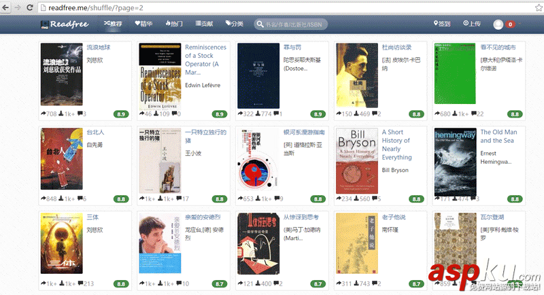Screen dimensions: 544x295
Task: Click the browser forward arrow
Action: [18, 7]
